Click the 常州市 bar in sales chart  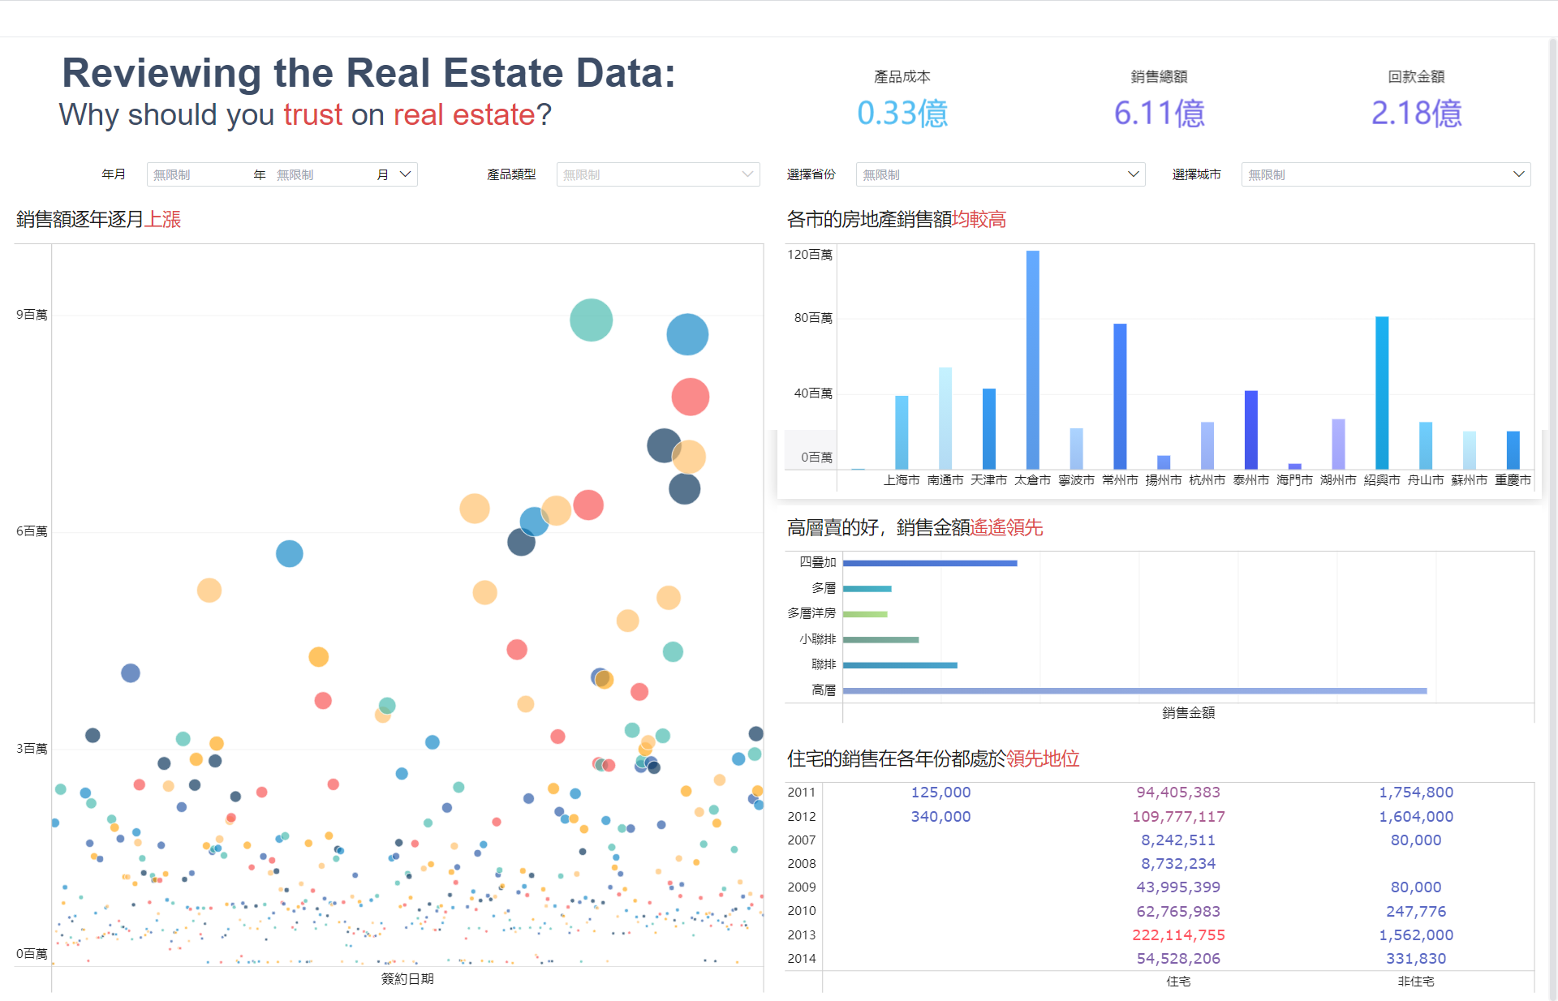click(1120, 397)
